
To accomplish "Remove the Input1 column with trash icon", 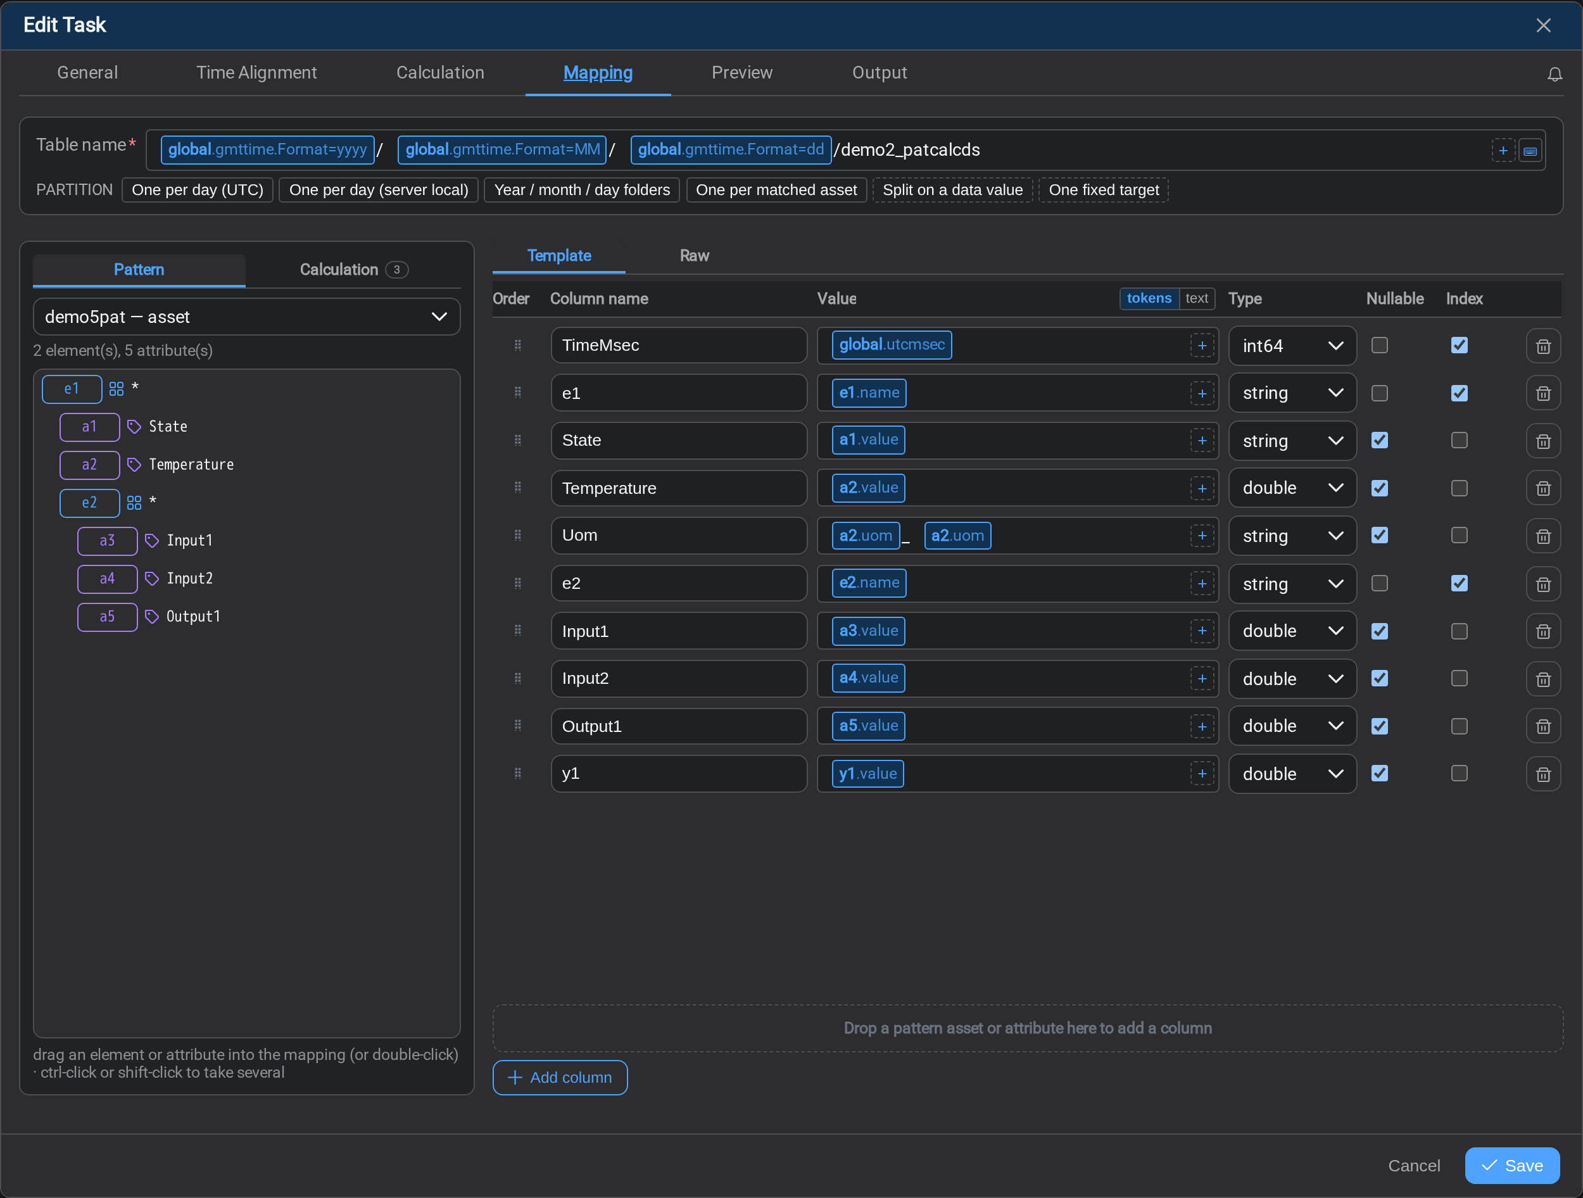I will (1543, 631).
